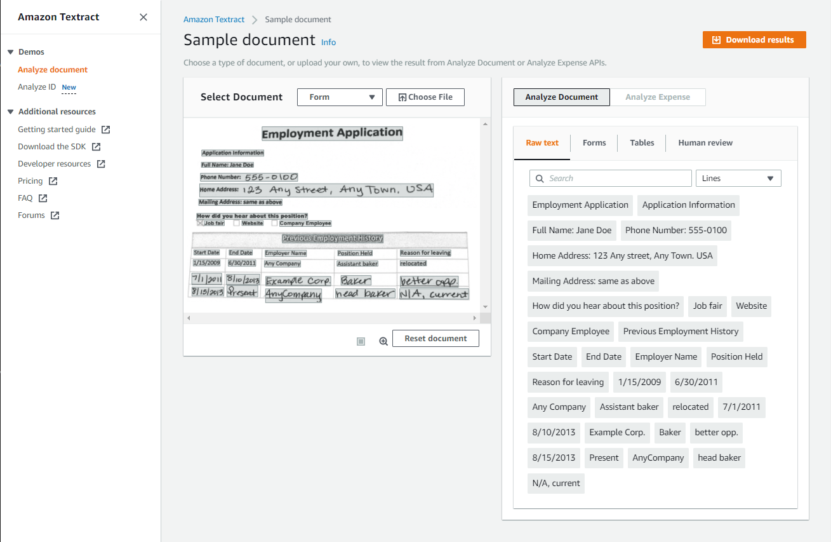Switch to the Forms tab
This screenshot has height=542, width=831.
pos(594,143)
